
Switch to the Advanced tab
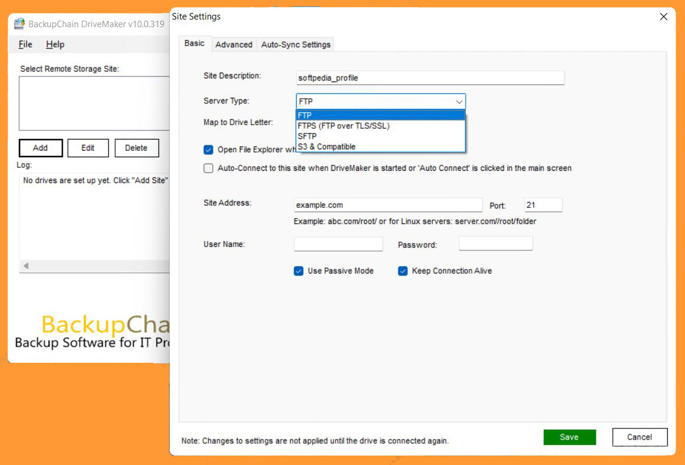point(233,44)
